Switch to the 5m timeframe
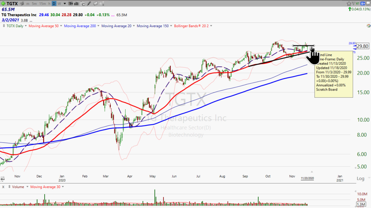 point(34,3)
